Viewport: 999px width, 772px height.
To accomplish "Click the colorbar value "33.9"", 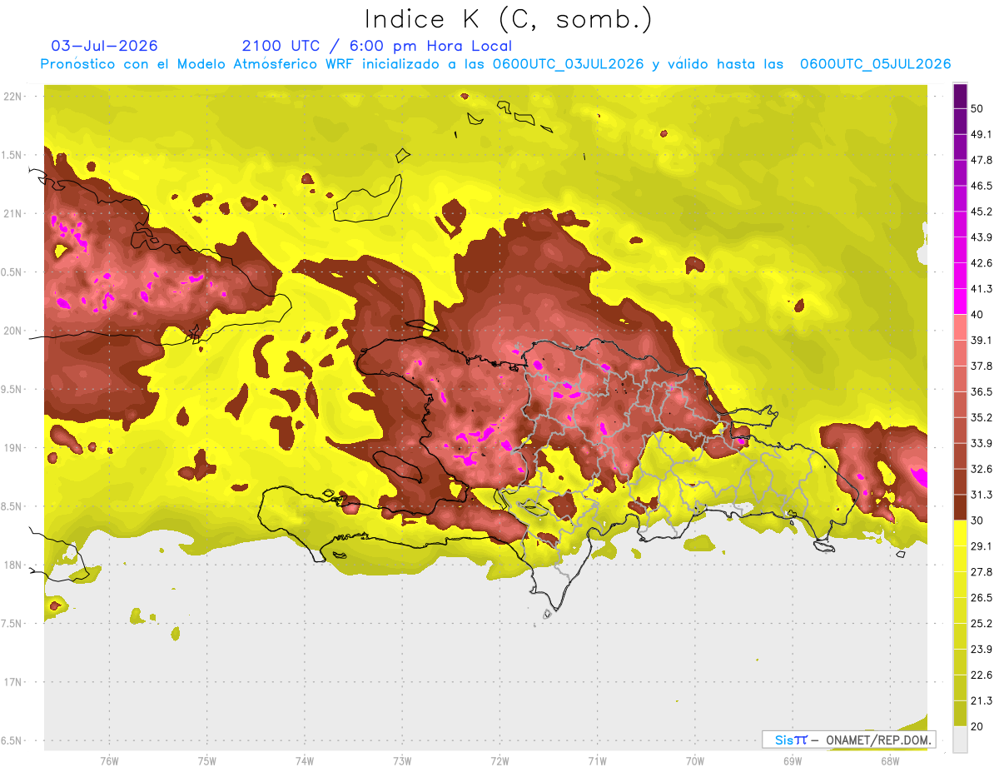I will [x=981, y=443].
